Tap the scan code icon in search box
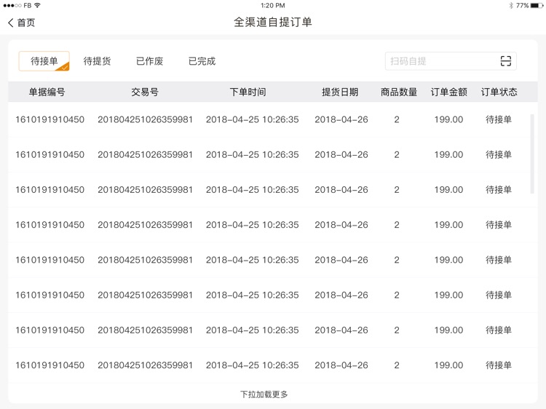546x409 pixels. pyautogui.click(x=506, y=61)
